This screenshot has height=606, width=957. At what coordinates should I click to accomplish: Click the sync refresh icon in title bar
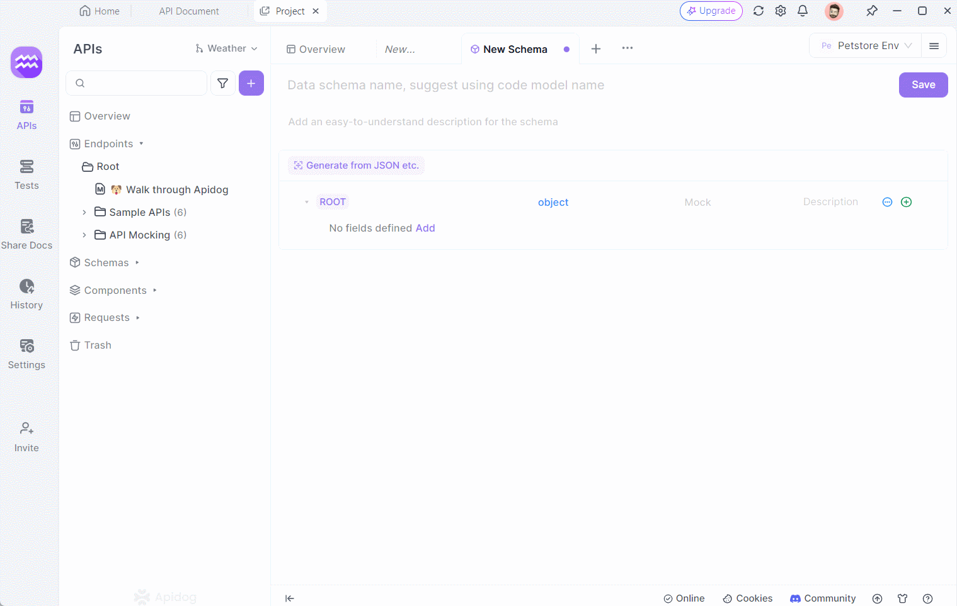pos(759,11)
